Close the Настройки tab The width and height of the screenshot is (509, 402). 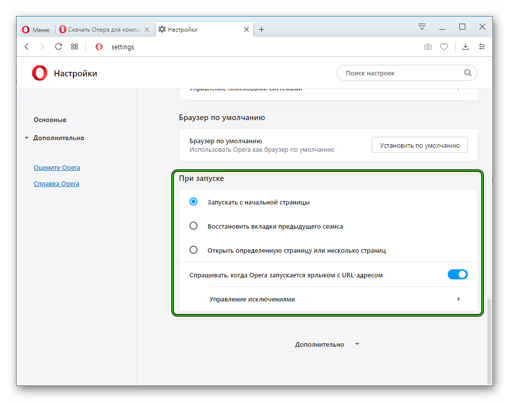(246, 30)
